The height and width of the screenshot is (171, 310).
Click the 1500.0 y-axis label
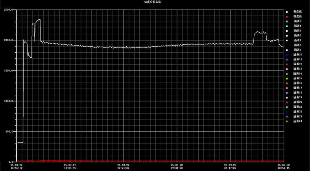click(9, 71)
